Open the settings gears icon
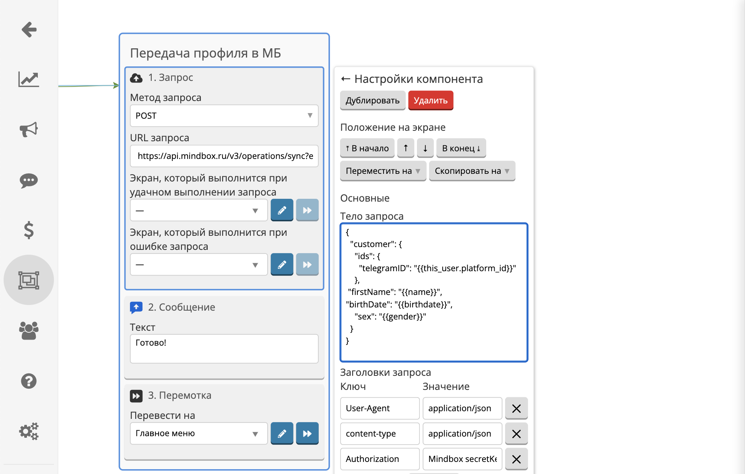Screen dimensions: 745x474 (x=29, y=431)
